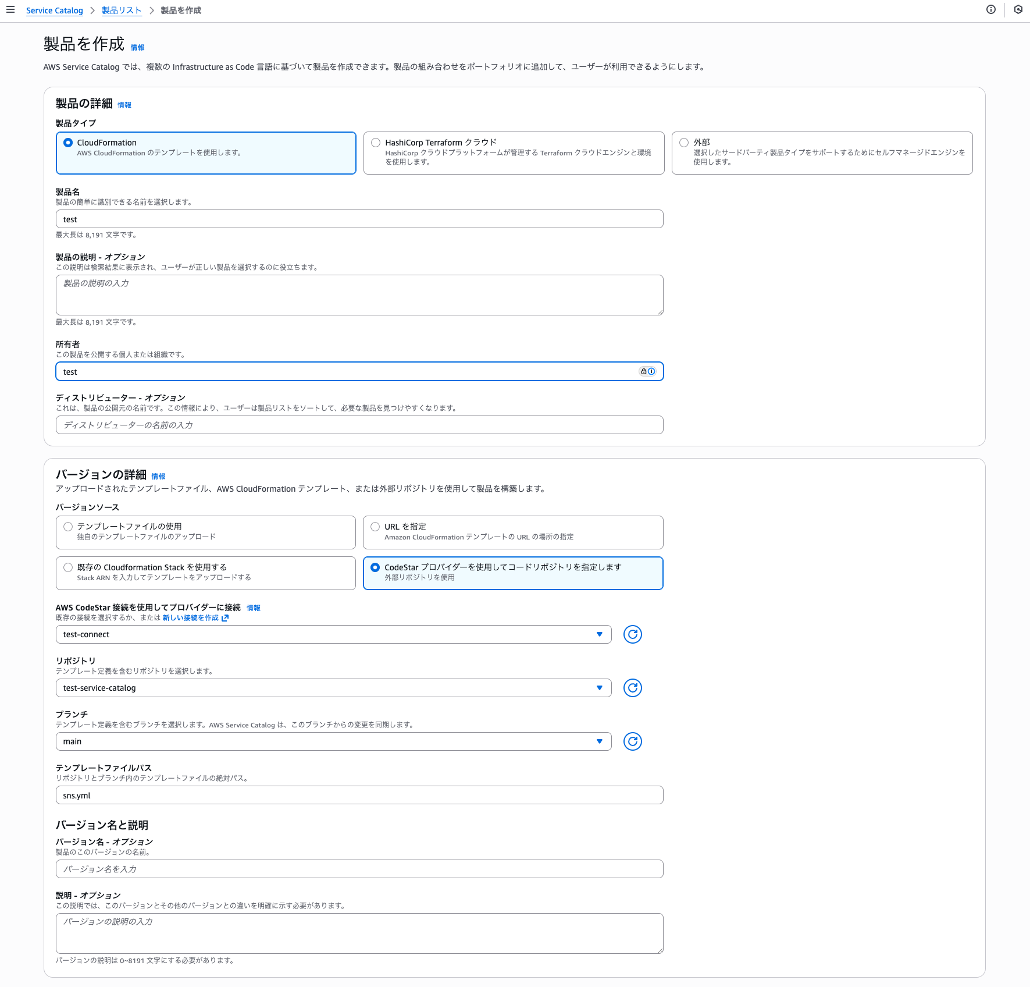Choose テンプレートファイルの使用 version source

click(68, 527)
